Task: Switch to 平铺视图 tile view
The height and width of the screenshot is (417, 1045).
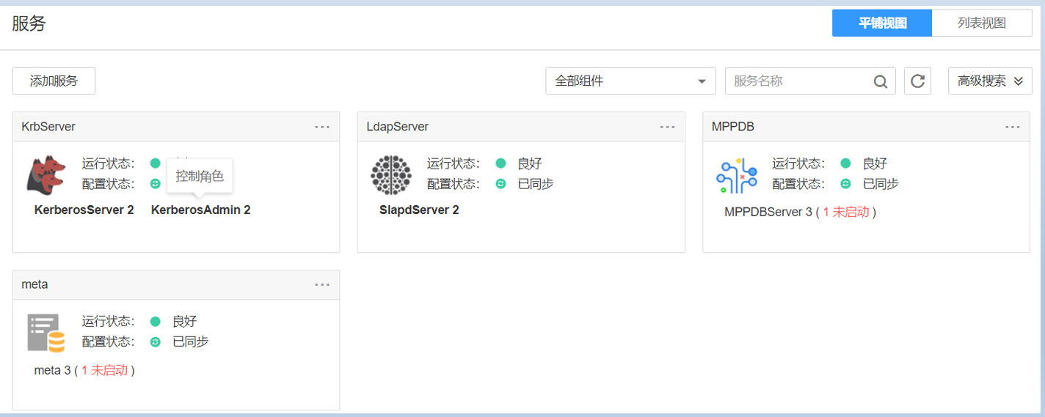Action: point(882,23)
